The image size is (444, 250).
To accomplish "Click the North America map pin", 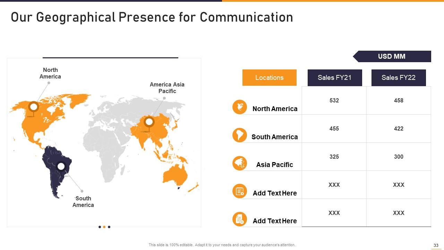I will click(33, 107).
